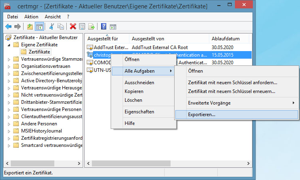
Task: Open the Aktion menu in menu bar
Action: pos(31,16)
